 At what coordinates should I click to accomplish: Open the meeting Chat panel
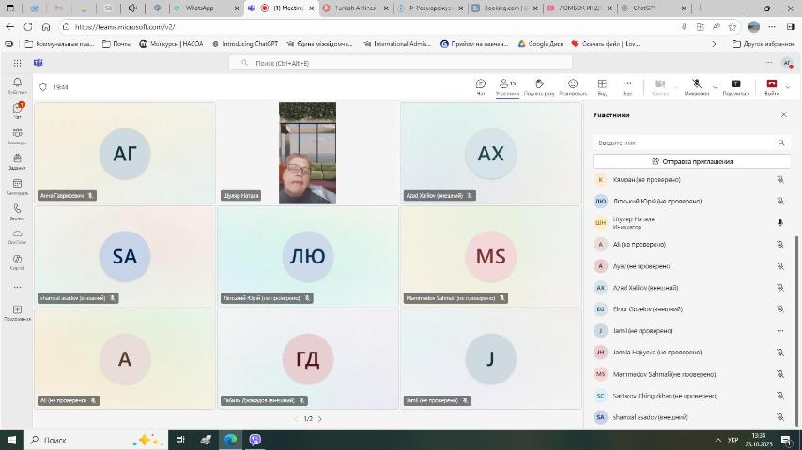(x=481, y=86)
